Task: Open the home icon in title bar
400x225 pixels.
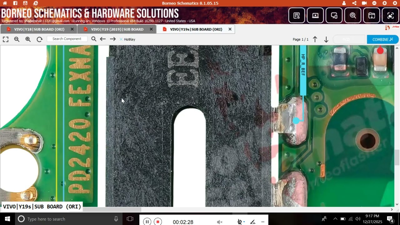Action: (x=5, y=3)
